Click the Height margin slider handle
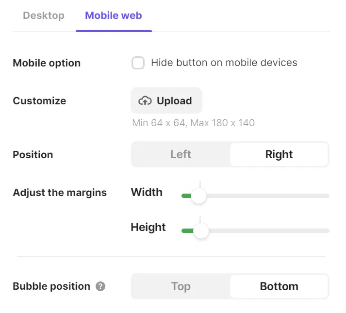The height and width of the screenshot is (313, 346). (201, 231)
